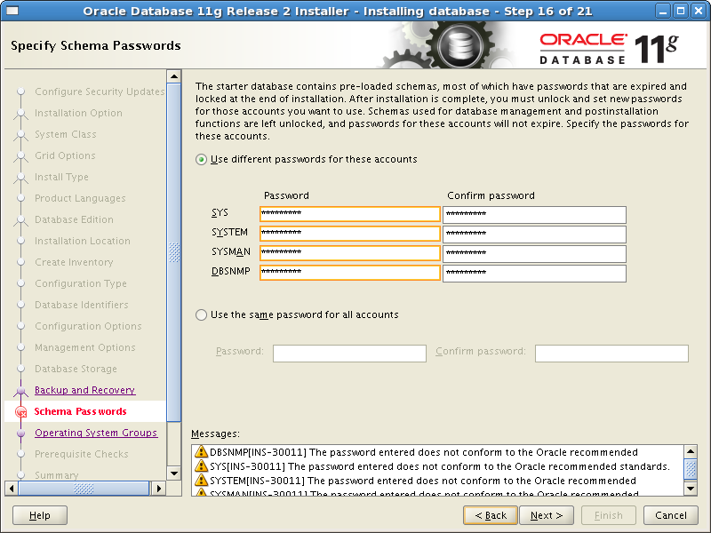Minimize the installer window
The width and height of the screenshot is (711, 533).
(663, 11)
